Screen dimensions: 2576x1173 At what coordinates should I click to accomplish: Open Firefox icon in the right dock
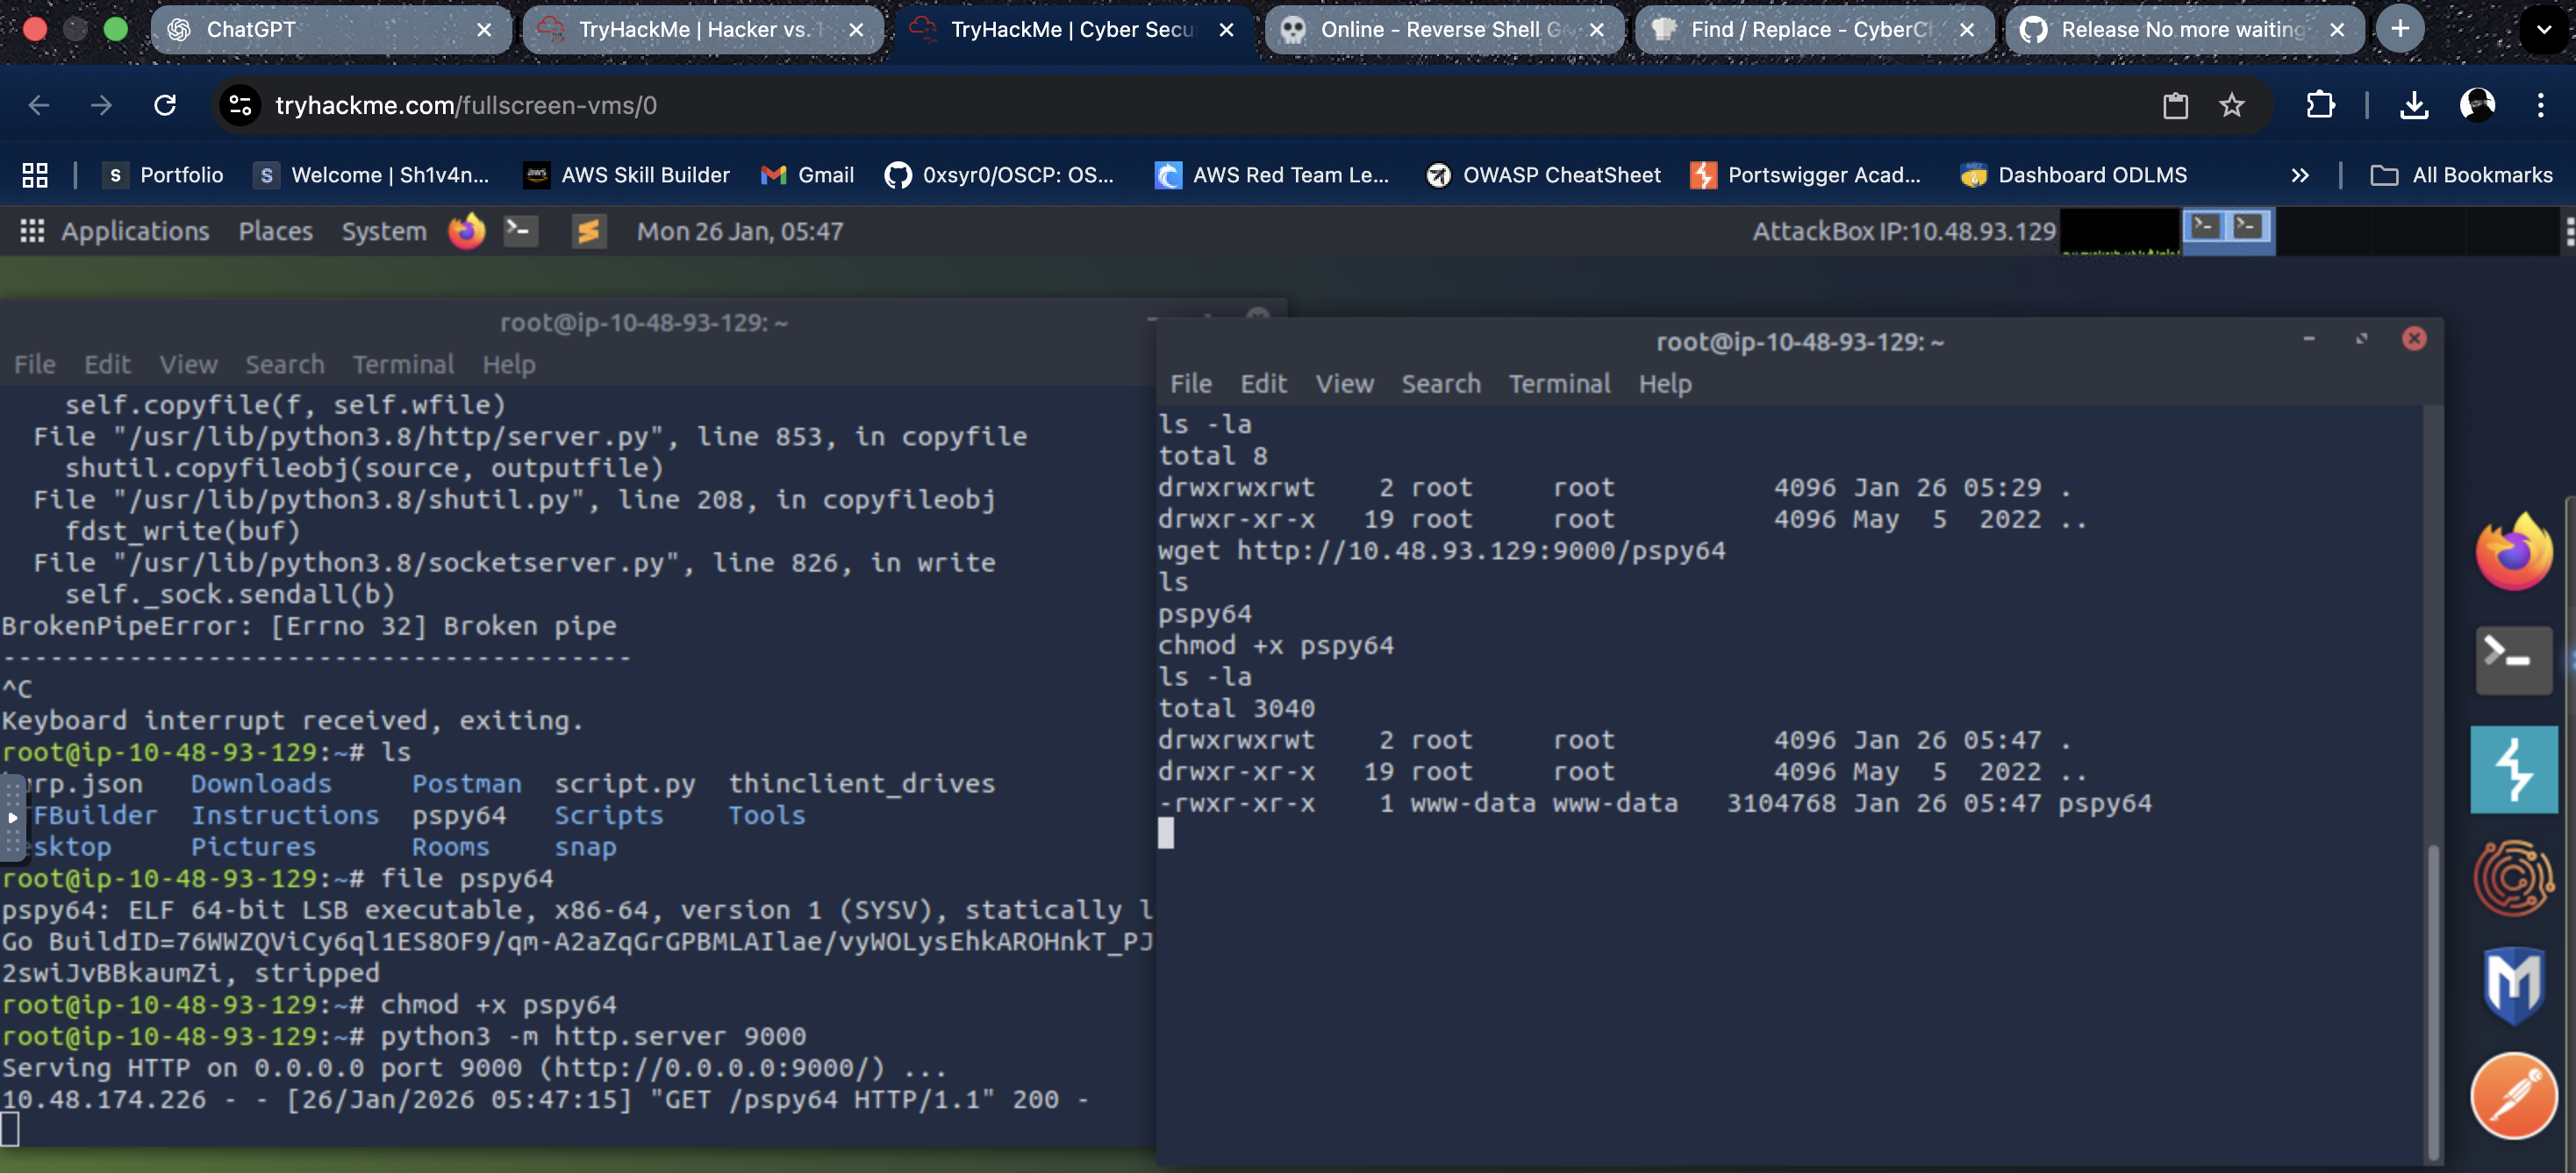click(2513, 552)
